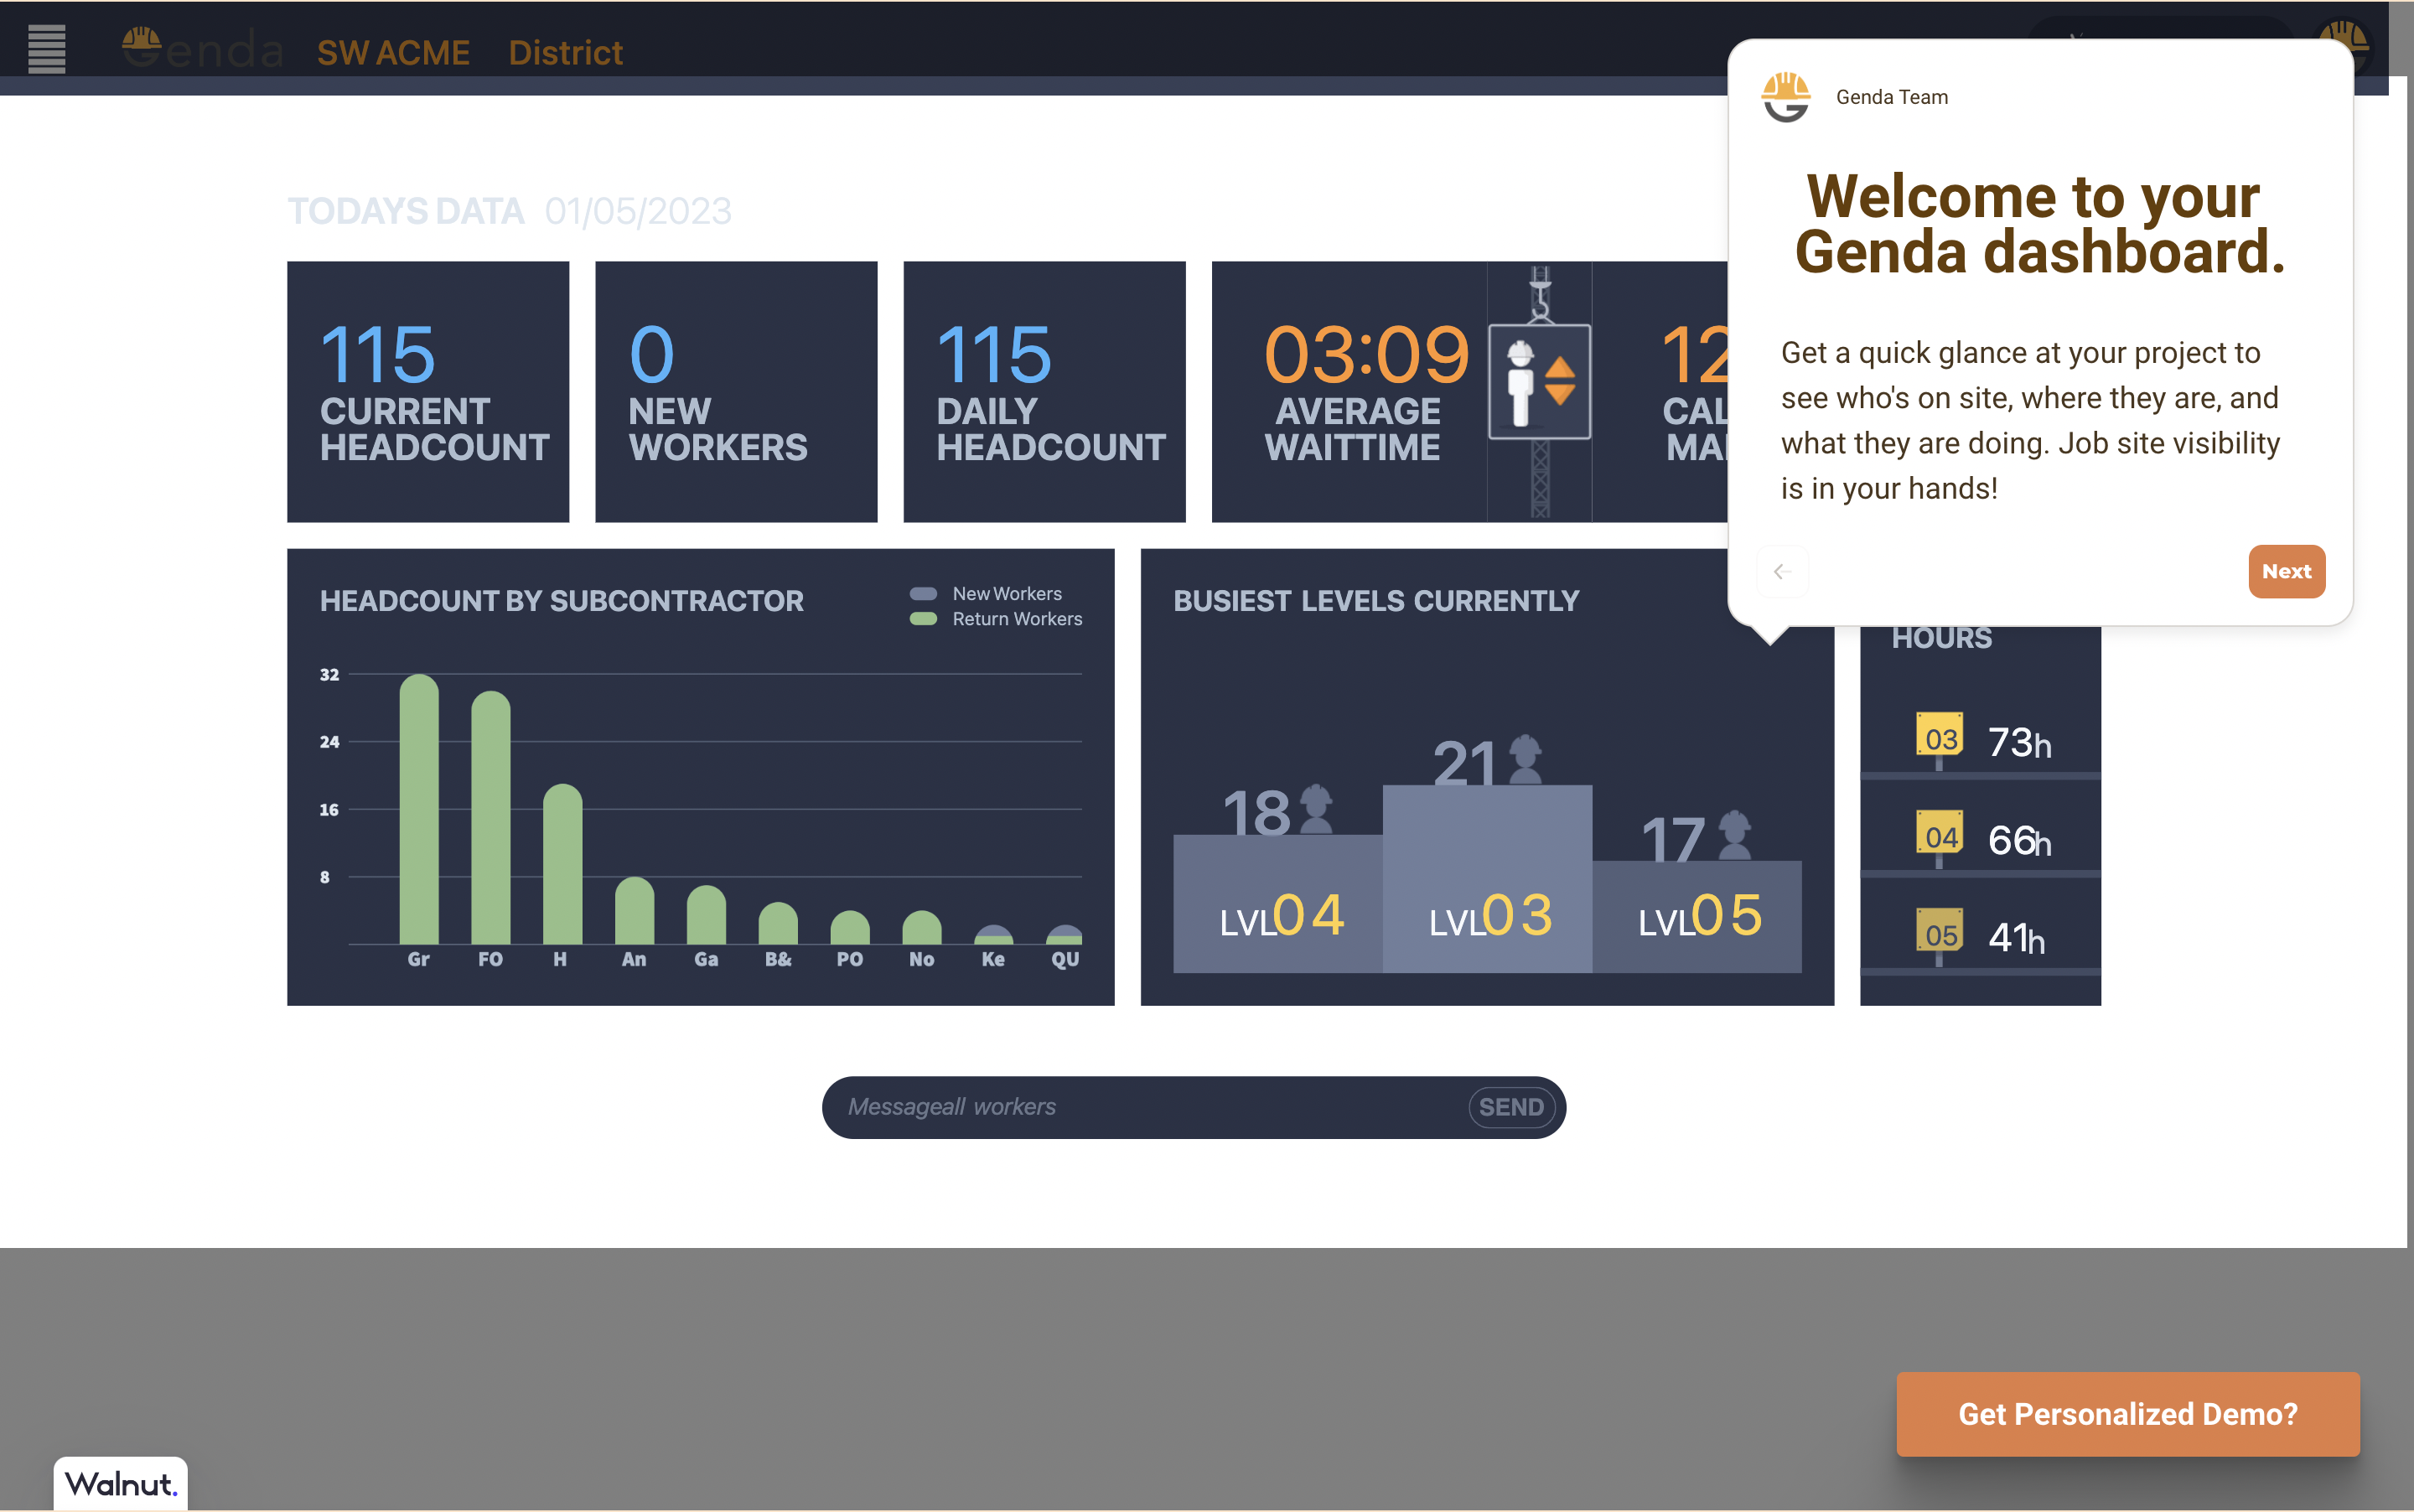Click the Gr bar in headcount chart

(x=419, y=809)
